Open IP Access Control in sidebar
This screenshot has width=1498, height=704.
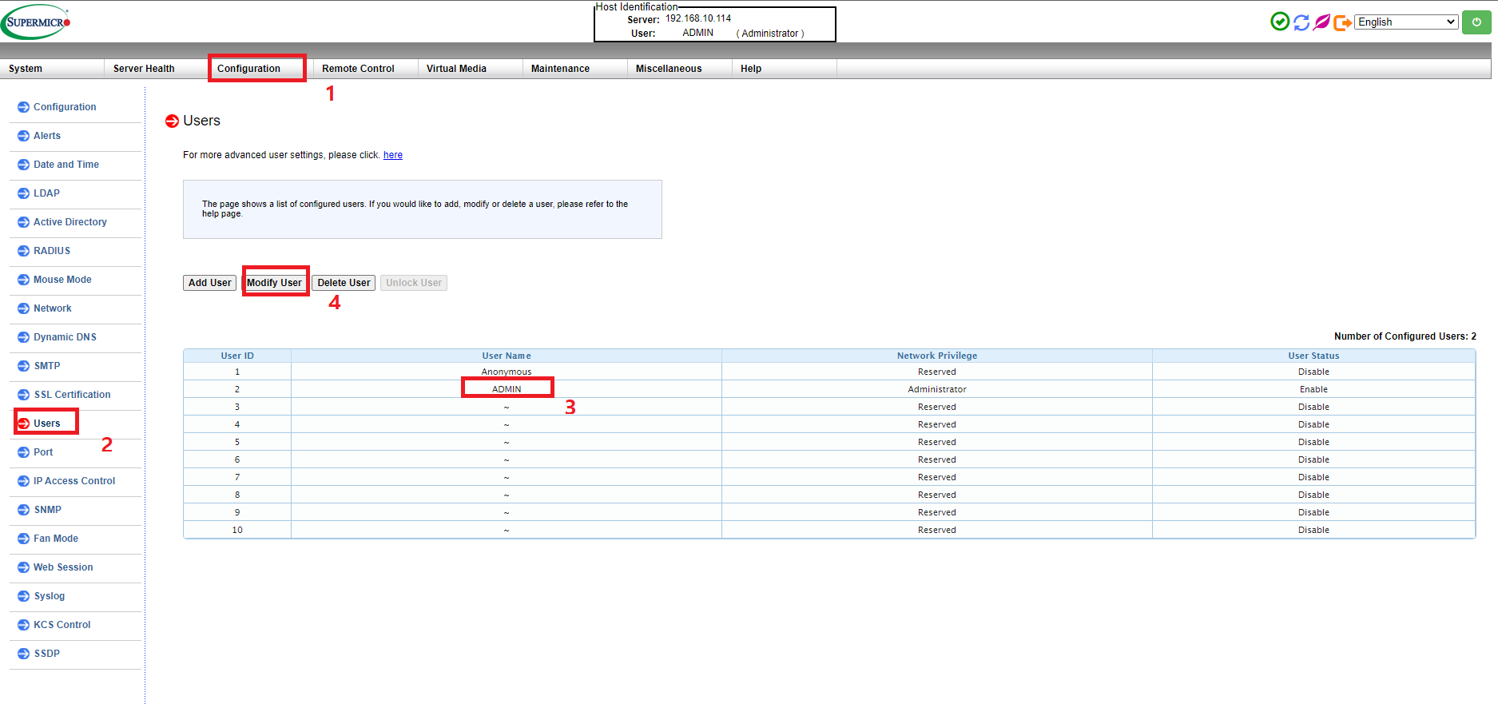(74, 481)
